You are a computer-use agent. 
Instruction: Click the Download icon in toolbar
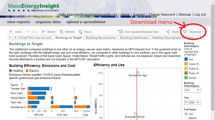185,32
